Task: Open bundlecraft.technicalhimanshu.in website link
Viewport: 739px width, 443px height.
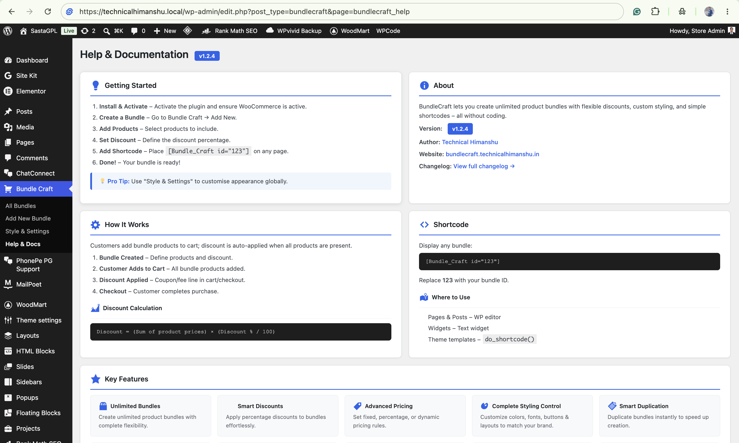Action: (x=492, y=154)
